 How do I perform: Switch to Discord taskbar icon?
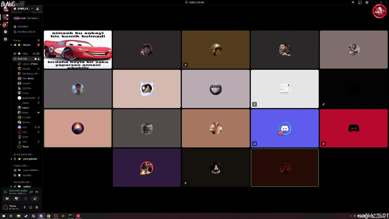pos(41,216)
